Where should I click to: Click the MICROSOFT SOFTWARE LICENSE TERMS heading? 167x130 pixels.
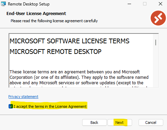(x=69, y=41)
